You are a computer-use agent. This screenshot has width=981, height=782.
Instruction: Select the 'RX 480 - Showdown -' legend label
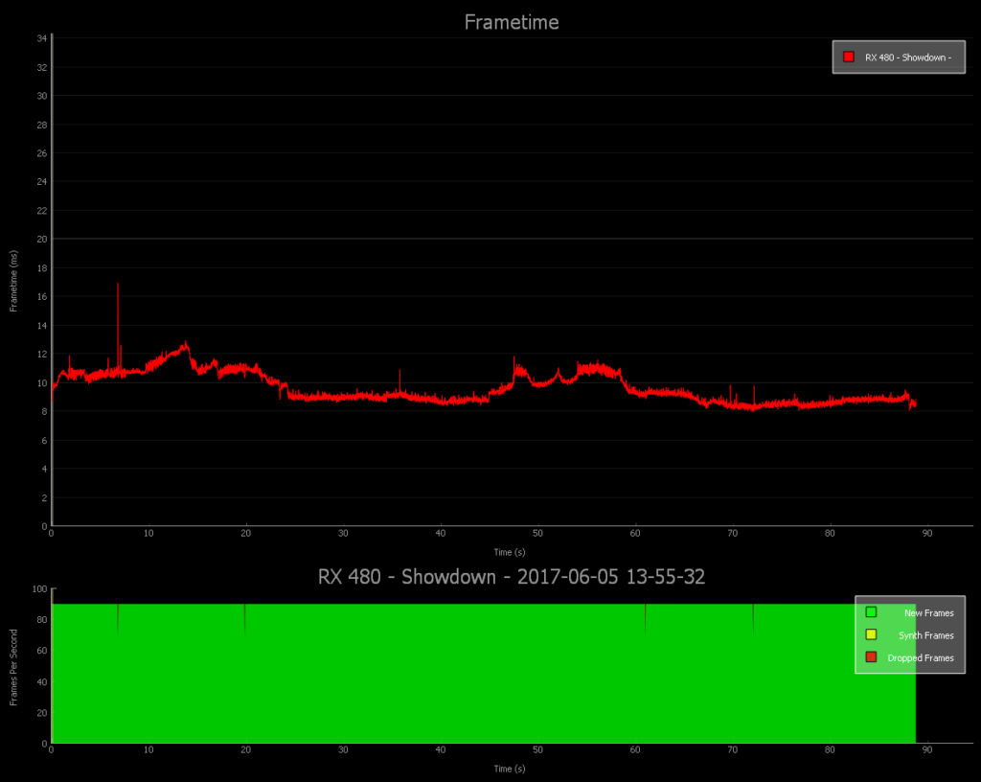point(907,57)
